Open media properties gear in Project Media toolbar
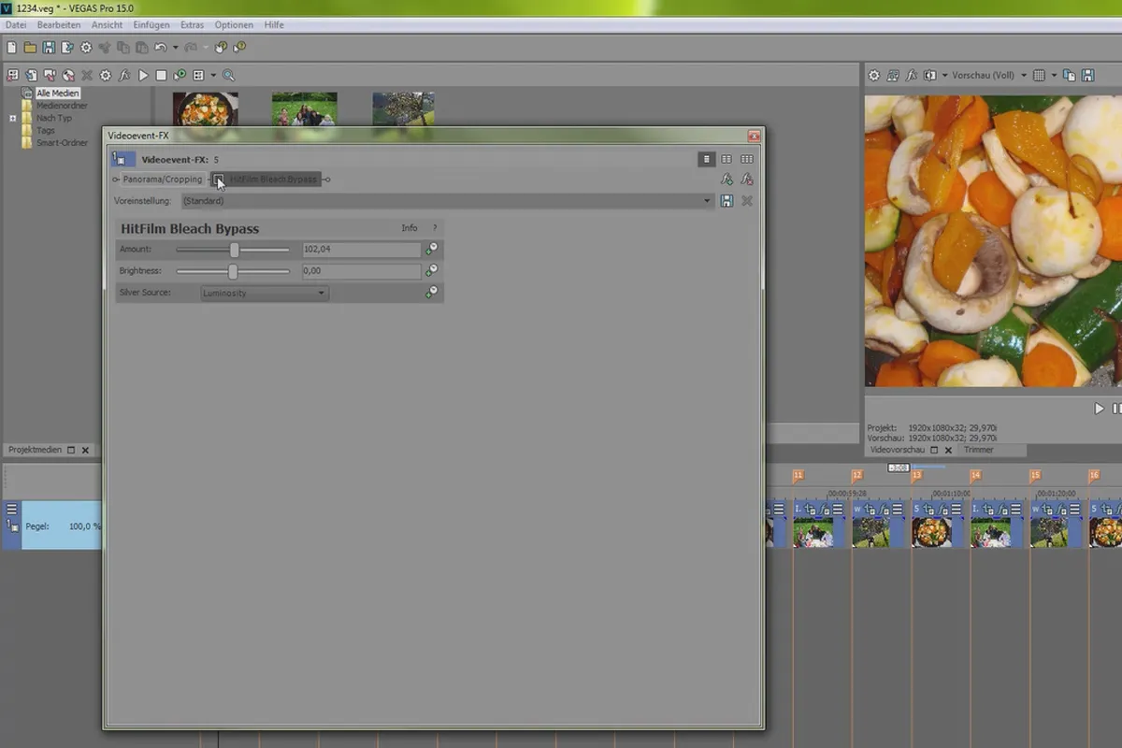Viewport: 1122px width, 748px height. (x=106, y=75)
